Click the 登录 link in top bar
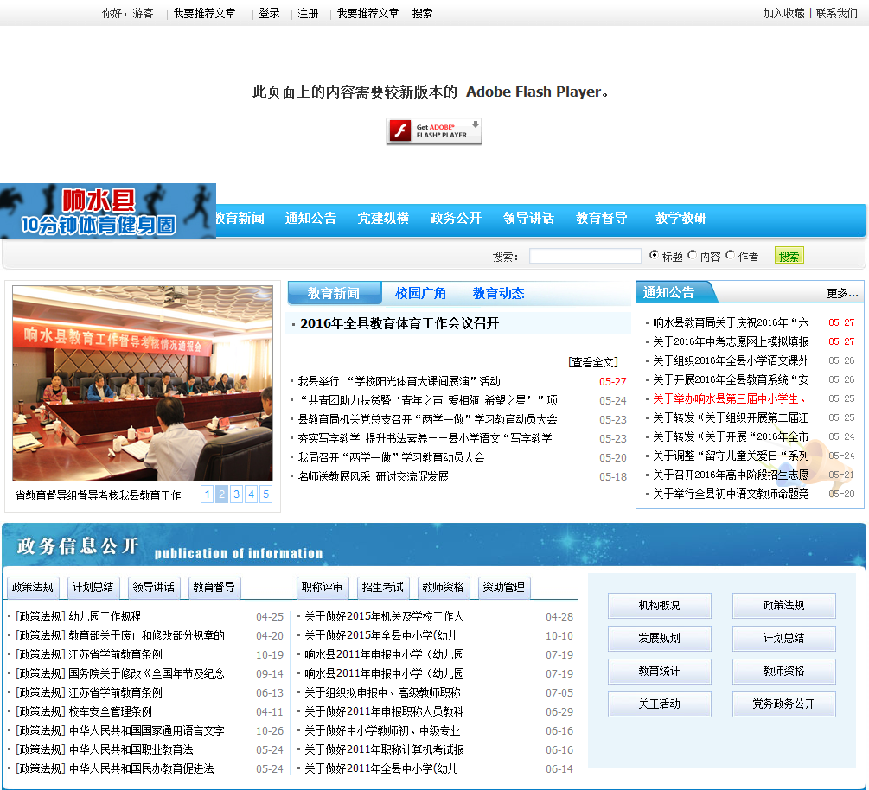Image resolution: width=869 pixels, height=790 pixels. click(269, 13)
